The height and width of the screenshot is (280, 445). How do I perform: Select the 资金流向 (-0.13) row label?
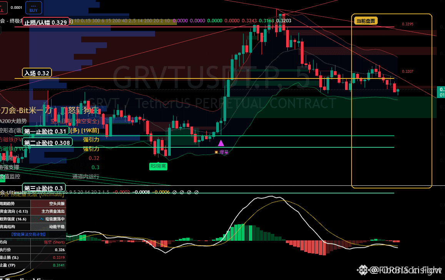point(14,212)
